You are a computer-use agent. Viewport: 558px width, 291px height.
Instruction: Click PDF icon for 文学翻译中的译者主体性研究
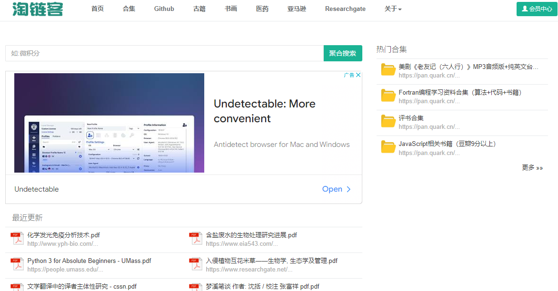coord(17,287)
